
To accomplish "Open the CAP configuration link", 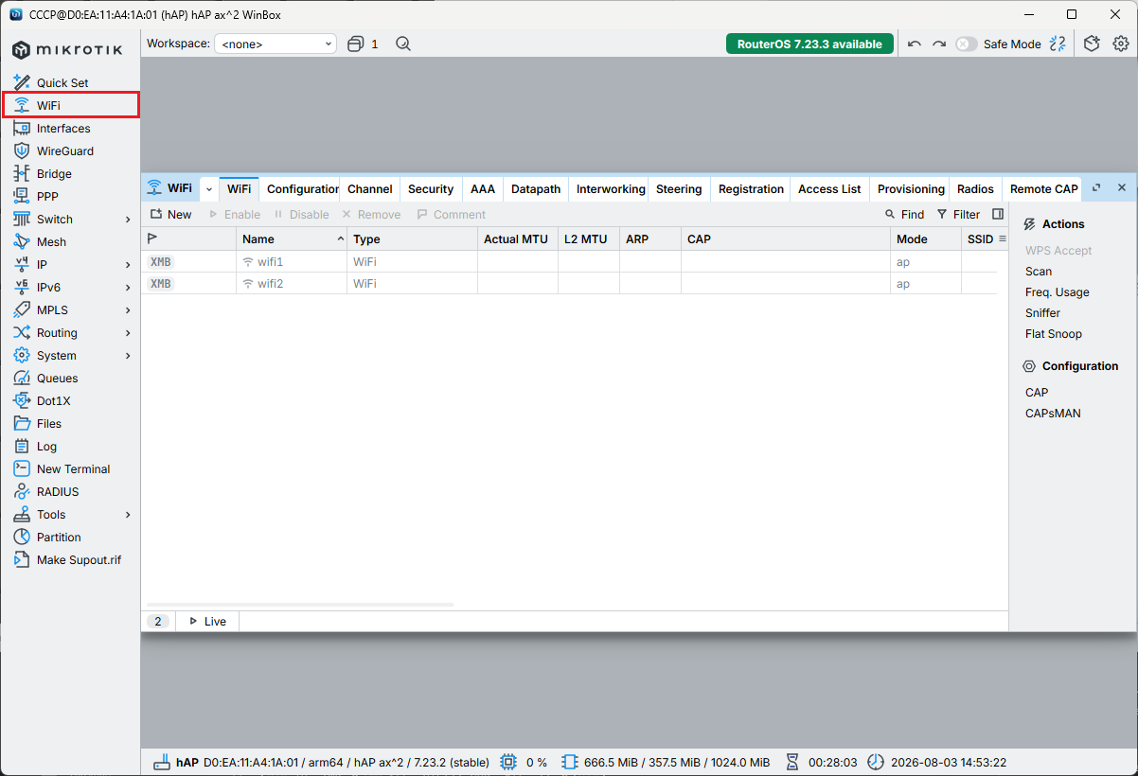I will 1037,392.
